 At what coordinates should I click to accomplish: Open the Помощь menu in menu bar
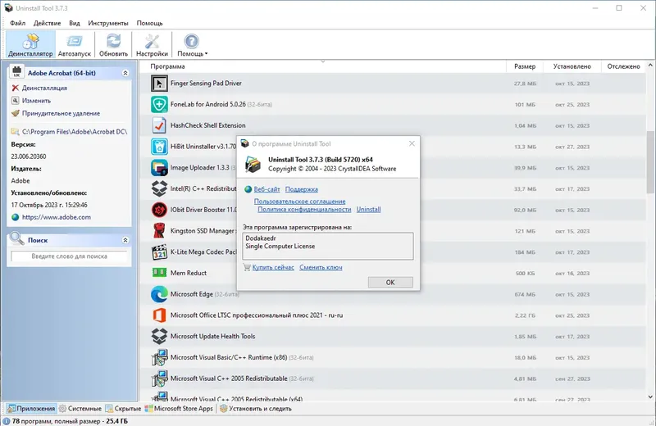[x=149, y=23]
